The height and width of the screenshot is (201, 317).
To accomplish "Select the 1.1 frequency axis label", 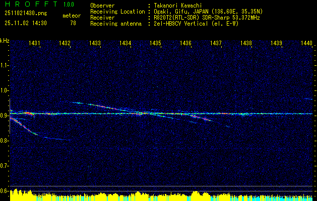I will [x=4, y=65].
